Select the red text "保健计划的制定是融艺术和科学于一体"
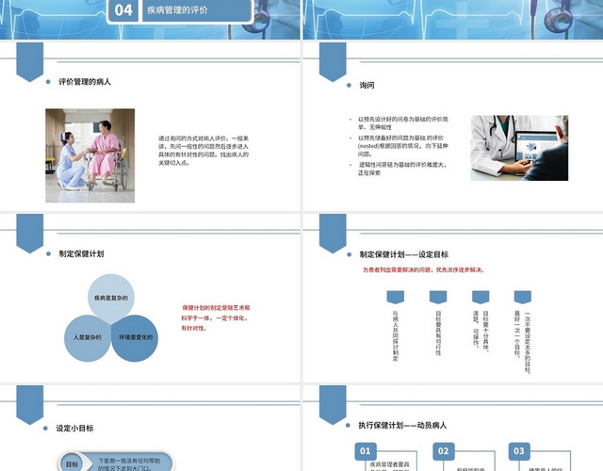The image size is (603, 471). pos(216,318)
